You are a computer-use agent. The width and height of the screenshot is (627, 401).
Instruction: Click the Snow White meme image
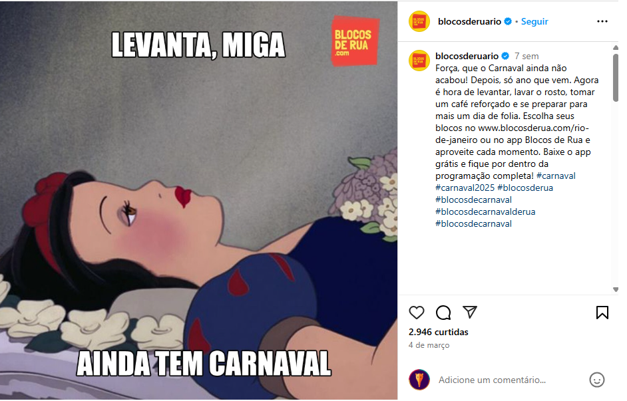point(199,200)
